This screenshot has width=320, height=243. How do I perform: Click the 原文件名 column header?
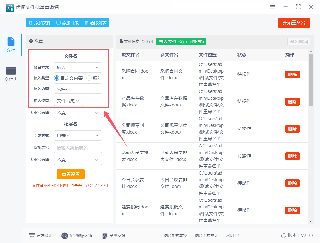click(x=131, y=55)
